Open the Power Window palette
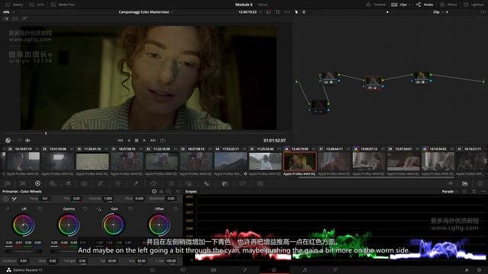This screenshot has height=274, width=488. [x=153, y=183]
